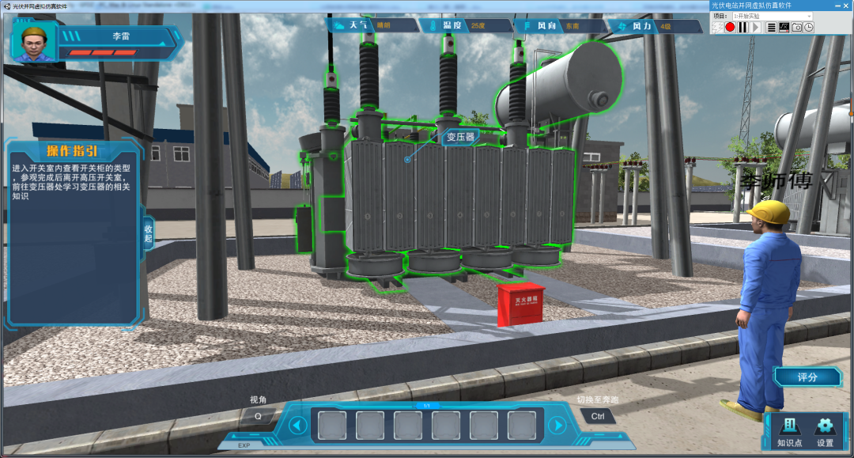
Task: Select the second empty inventory slot
Action: click(x=370, y=426)
